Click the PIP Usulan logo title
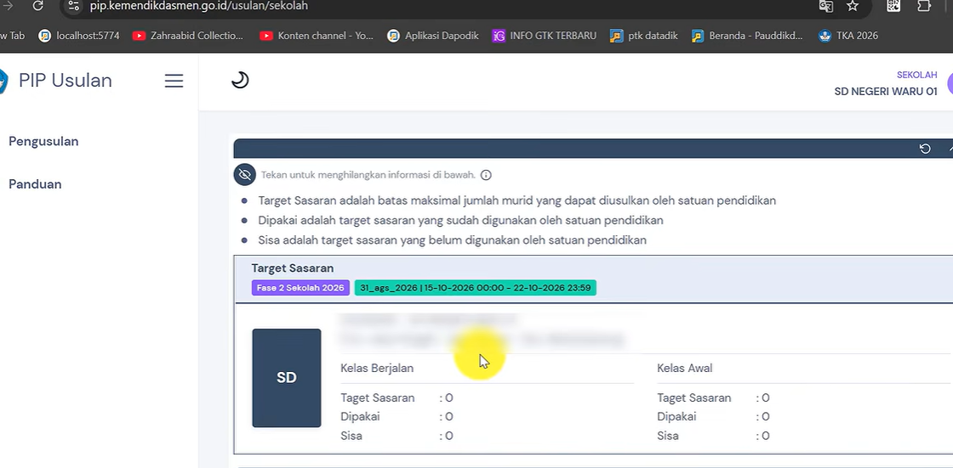 coord(65,81)
